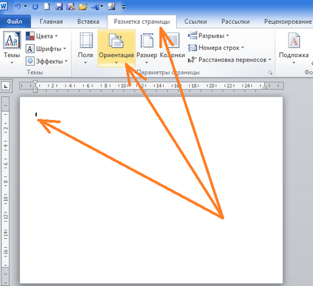Click the Поля margins icon

[86, 41]
